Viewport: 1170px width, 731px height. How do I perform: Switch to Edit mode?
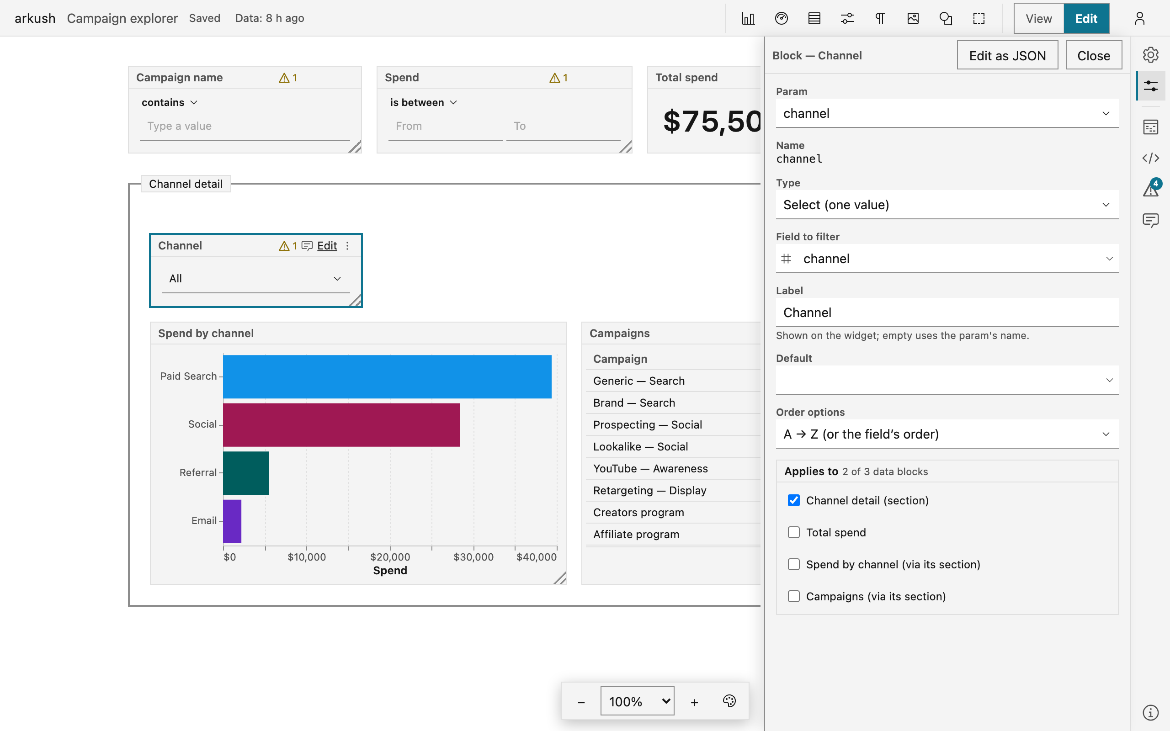(1086, 18)
